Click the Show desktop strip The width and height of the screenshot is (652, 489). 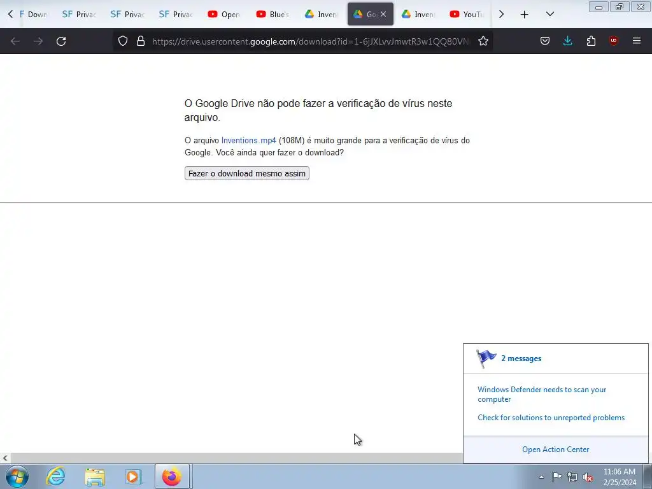[x=648, y=476]
